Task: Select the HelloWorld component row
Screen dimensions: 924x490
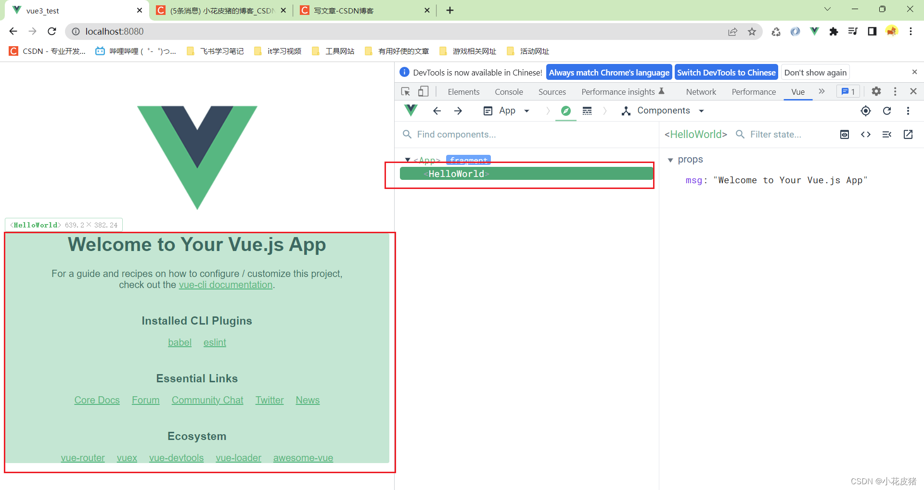Action: tap(526, 174)
